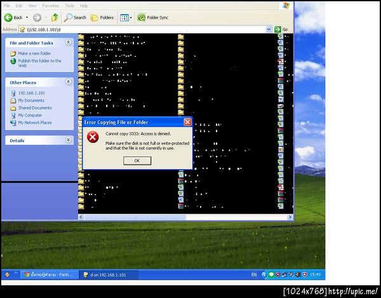Expand the Details panel

[x=69, y=140]
